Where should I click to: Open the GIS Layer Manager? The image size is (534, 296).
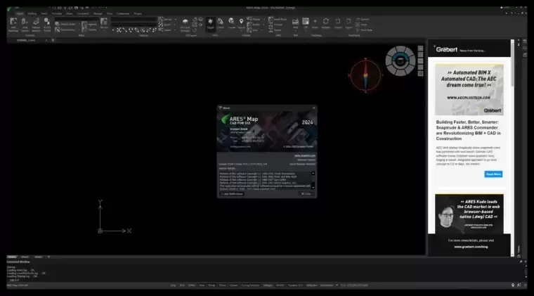(x=185, y=25)
